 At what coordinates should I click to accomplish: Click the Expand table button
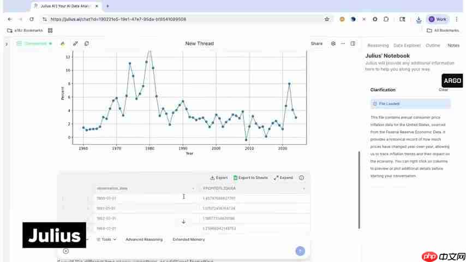(x=283, y=178)
